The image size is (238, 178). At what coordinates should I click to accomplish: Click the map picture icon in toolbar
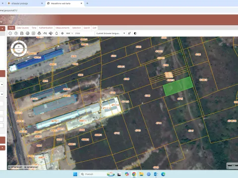coord(45,33)
